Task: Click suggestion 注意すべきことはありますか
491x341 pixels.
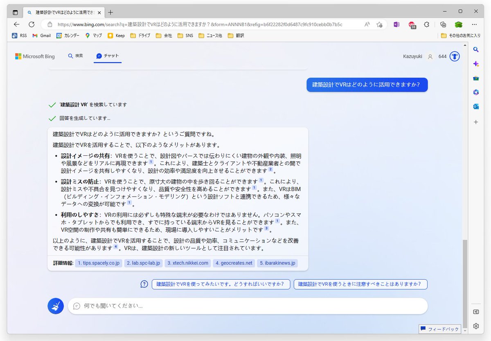Action: click(360, 284)
